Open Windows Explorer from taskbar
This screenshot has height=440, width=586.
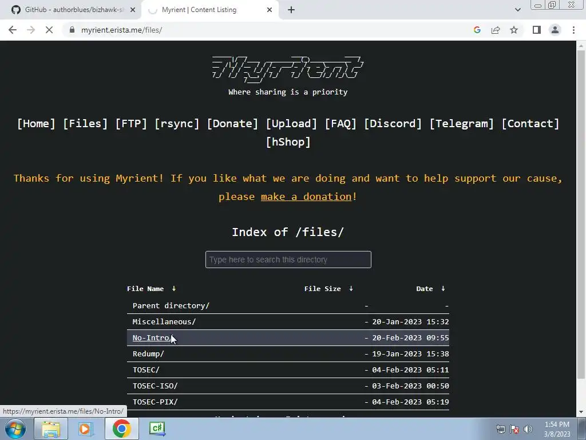coord(51,429)
